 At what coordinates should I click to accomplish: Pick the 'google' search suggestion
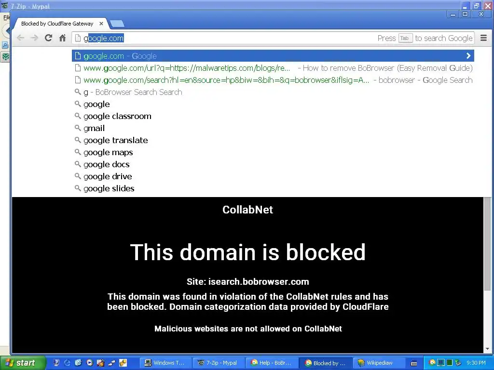273,104
